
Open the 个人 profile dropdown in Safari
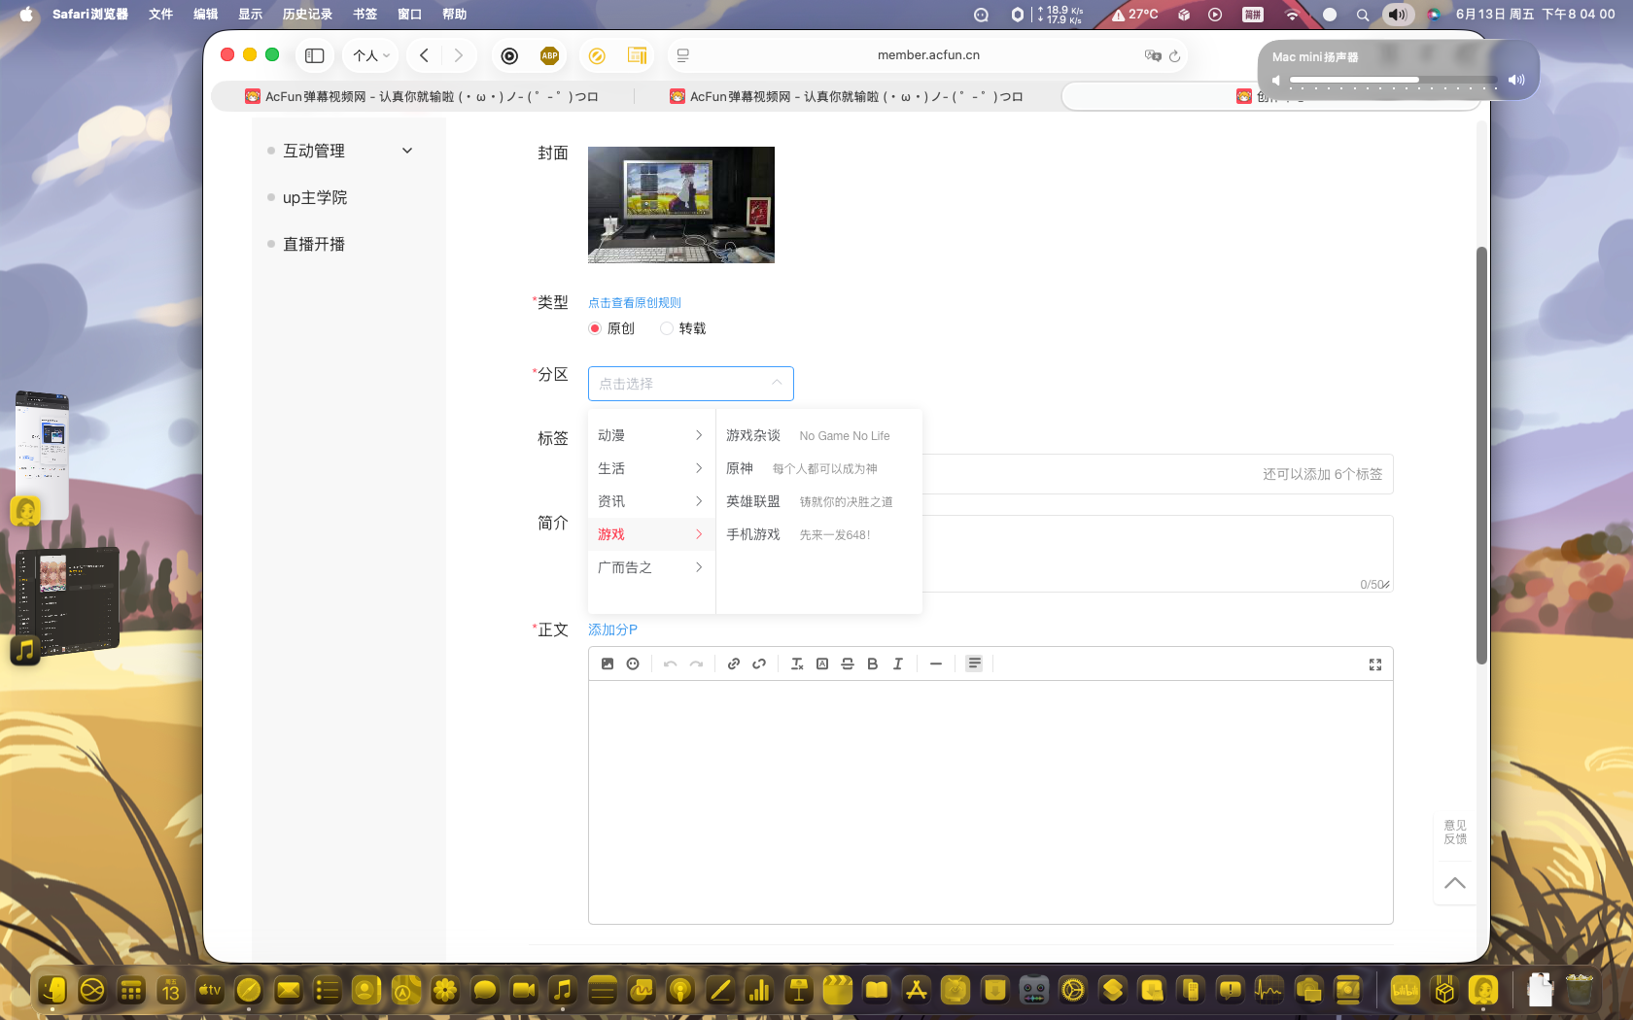370,55
